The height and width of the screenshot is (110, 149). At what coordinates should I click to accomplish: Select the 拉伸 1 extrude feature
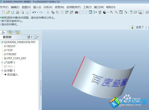(10, 62)
